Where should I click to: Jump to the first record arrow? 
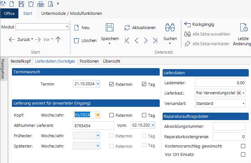pyautogui.click(x=127, y=41)
